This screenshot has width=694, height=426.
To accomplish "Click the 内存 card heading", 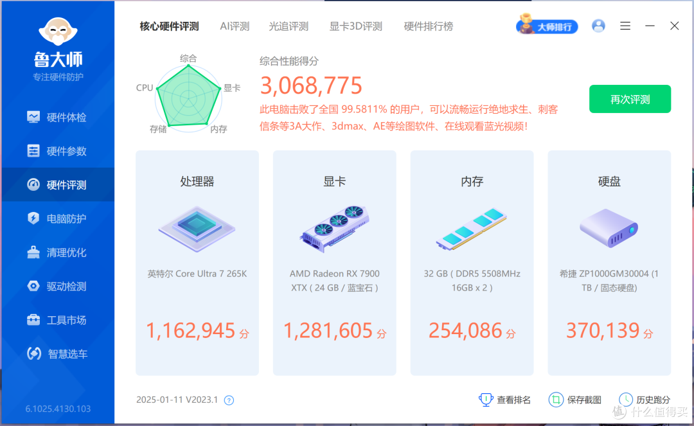I will click(x=472, y=181).
